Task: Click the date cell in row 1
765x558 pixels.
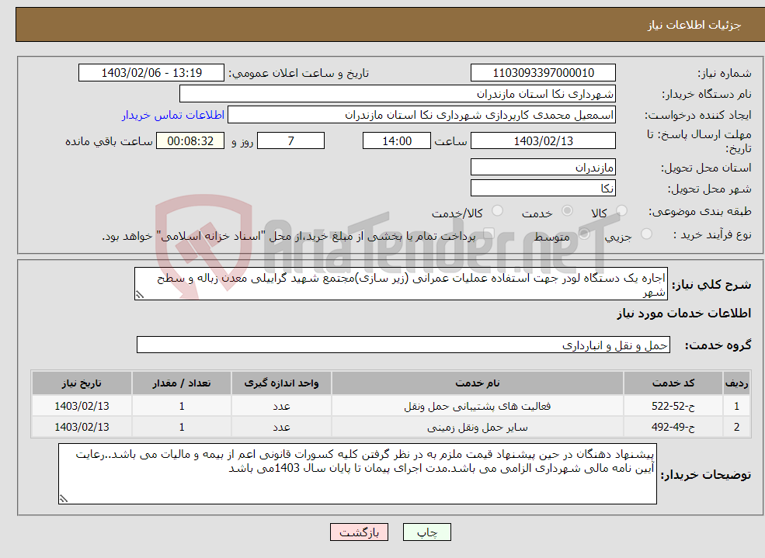Action: [x=82, y=406]
